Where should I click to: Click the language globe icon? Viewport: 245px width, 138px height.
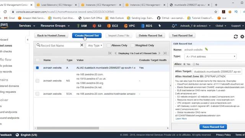click(x=17, y=135)
